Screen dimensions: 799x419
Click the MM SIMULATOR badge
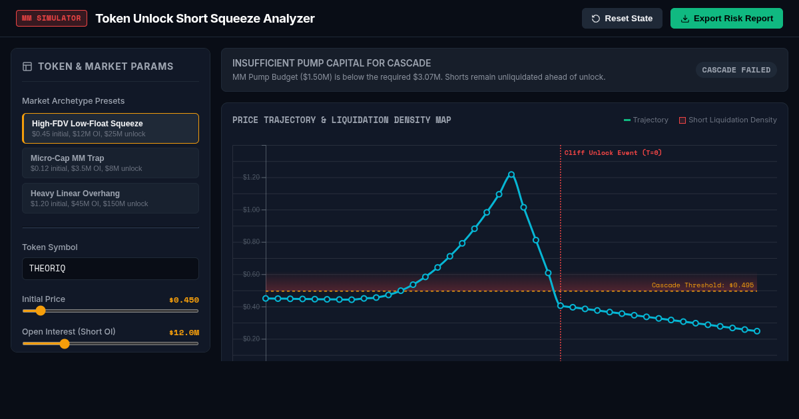coord(51,19)
